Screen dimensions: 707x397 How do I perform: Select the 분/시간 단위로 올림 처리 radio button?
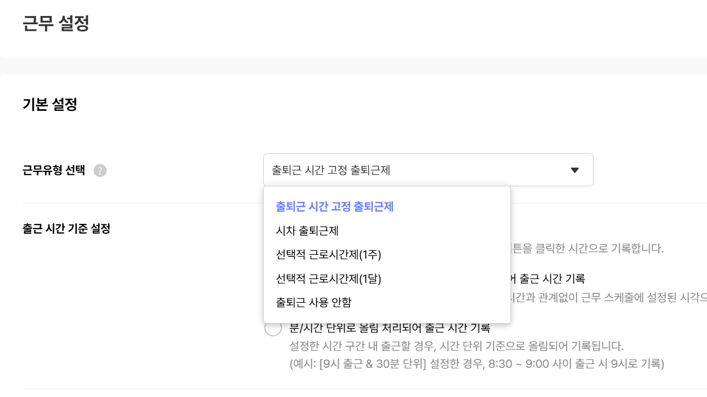coord(273,328)
